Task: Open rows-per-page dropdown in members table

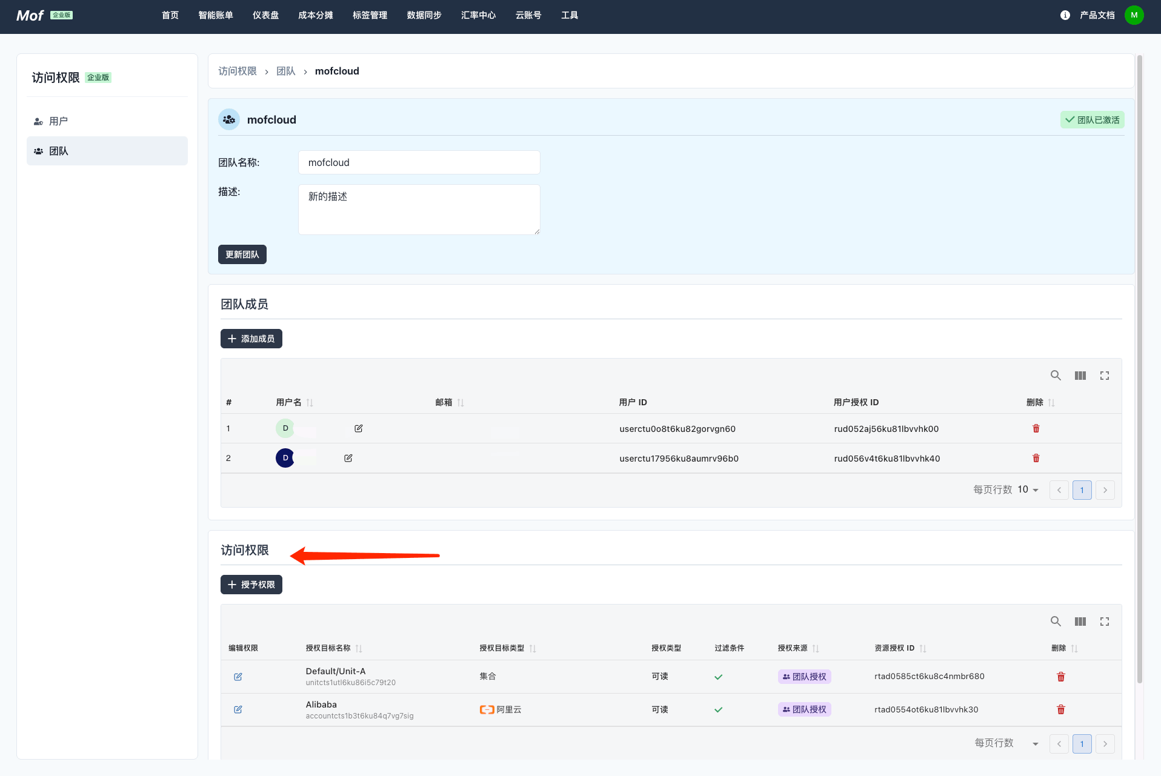Action: click(x=1028, y=489)
